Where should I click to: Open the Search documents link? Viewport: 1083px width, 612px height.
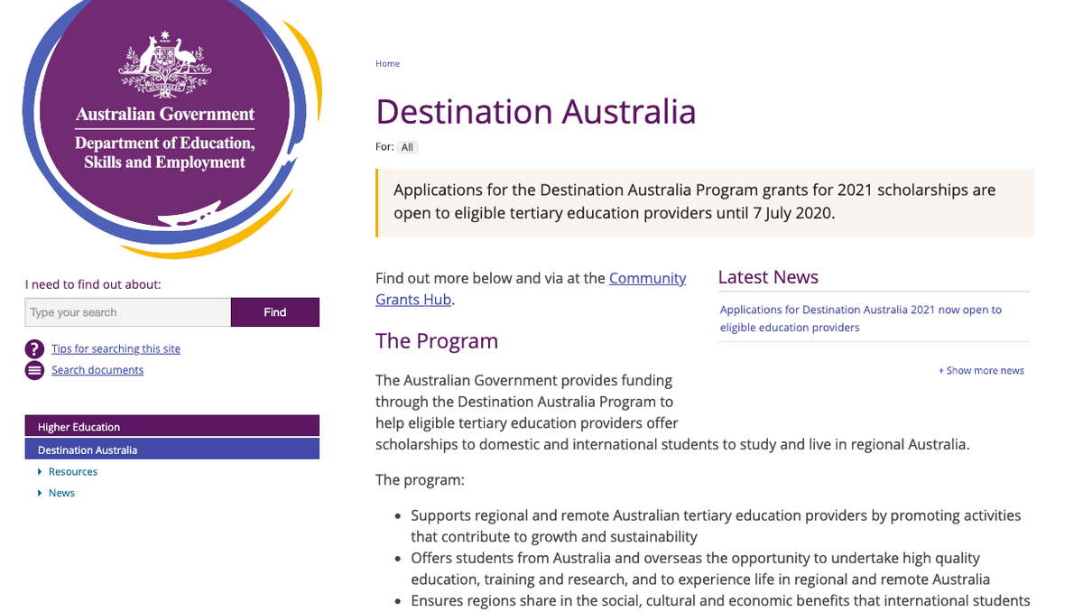[97, 370]
